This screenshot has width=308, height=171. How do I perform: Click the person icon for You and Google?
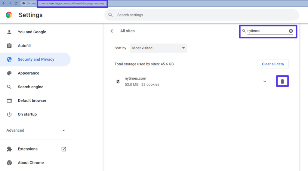coord(9,32)
